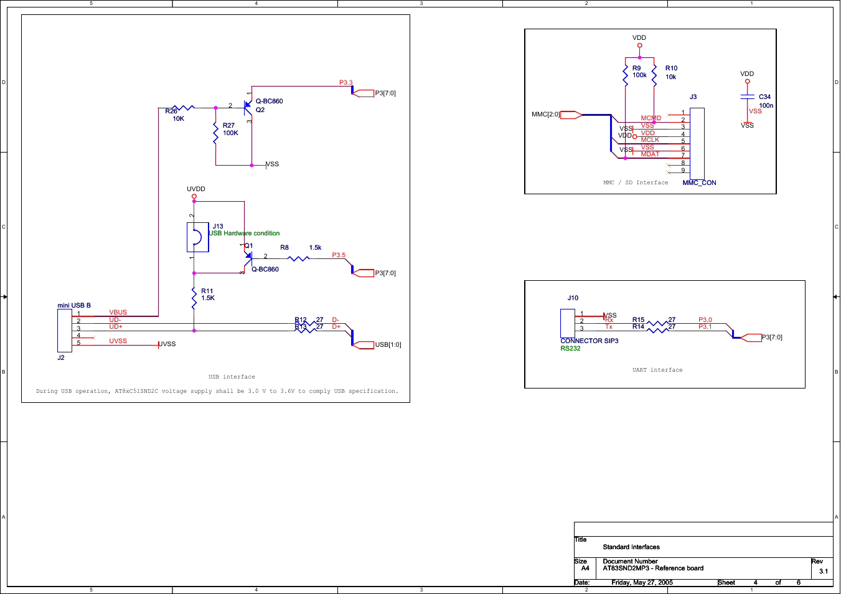Select the R8 1.5k resistor symbol
The height and width of the screenshot is (594, 841).
coord(298,258)
